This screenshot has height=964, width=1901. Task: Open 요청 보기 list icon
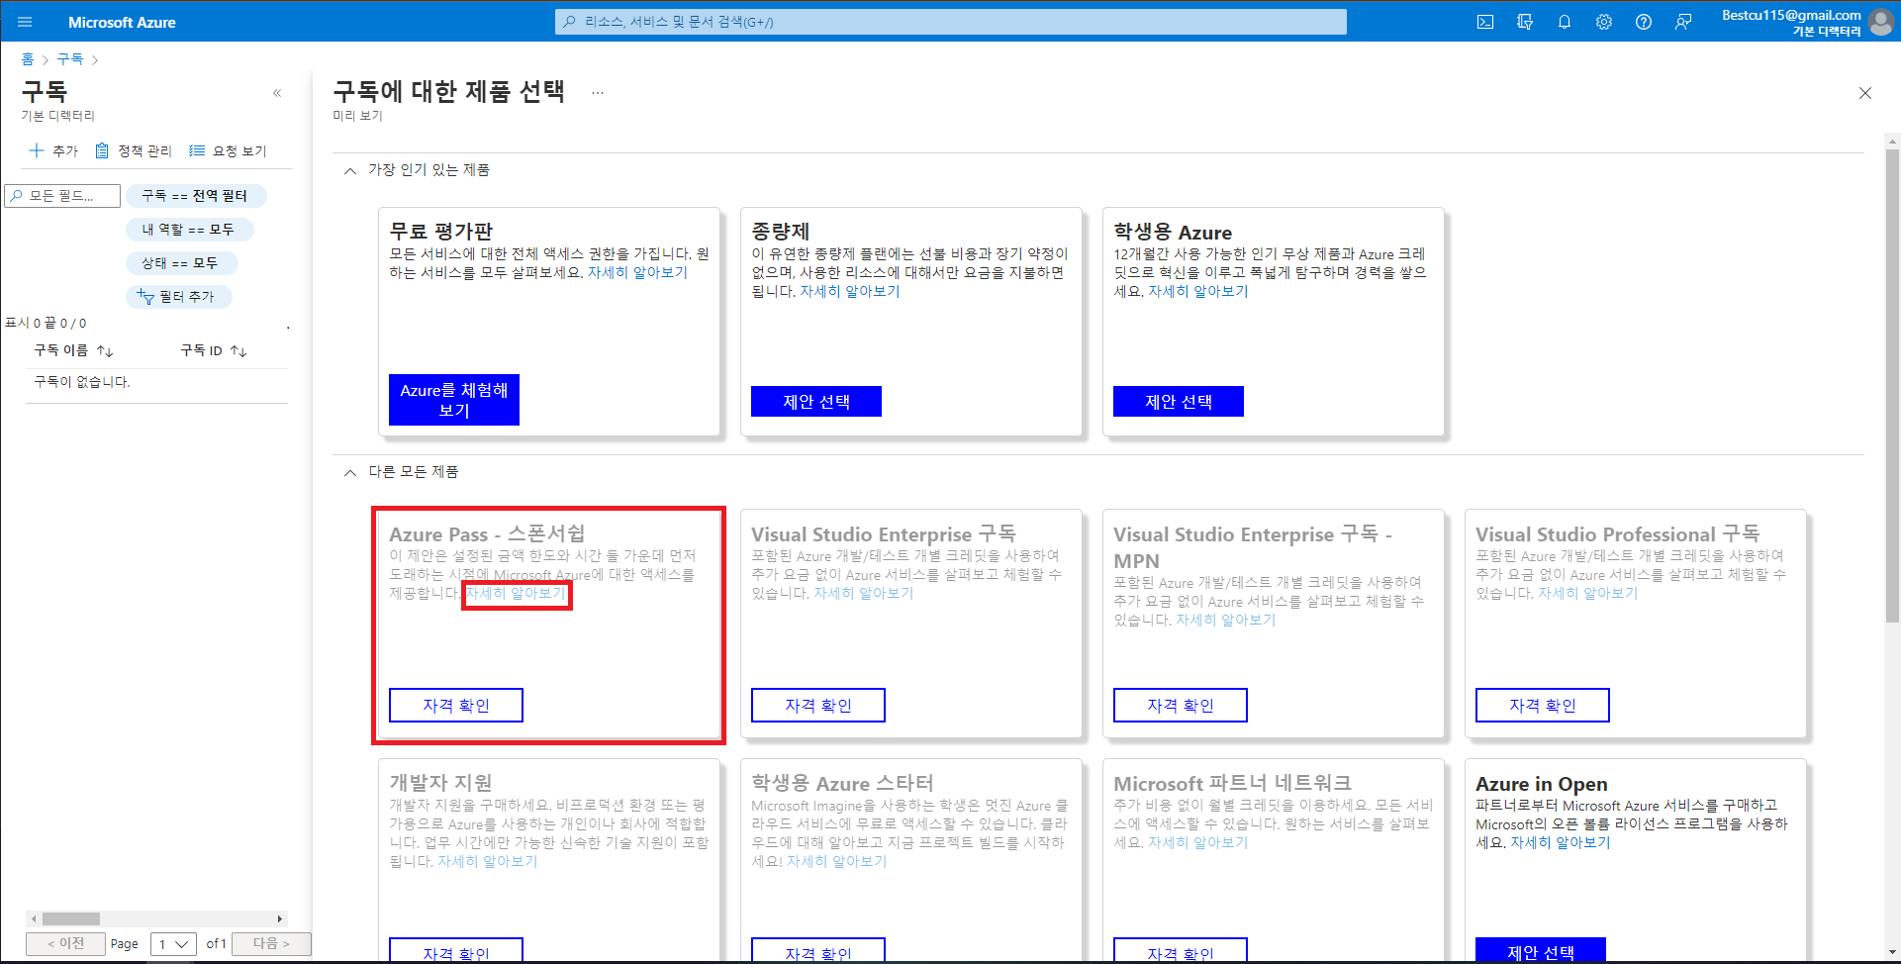[x=197, y=150]
